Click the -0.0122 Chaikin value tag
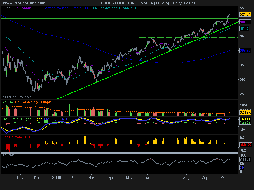The height and width of the screenshot is (190, 254). (245, 145)
